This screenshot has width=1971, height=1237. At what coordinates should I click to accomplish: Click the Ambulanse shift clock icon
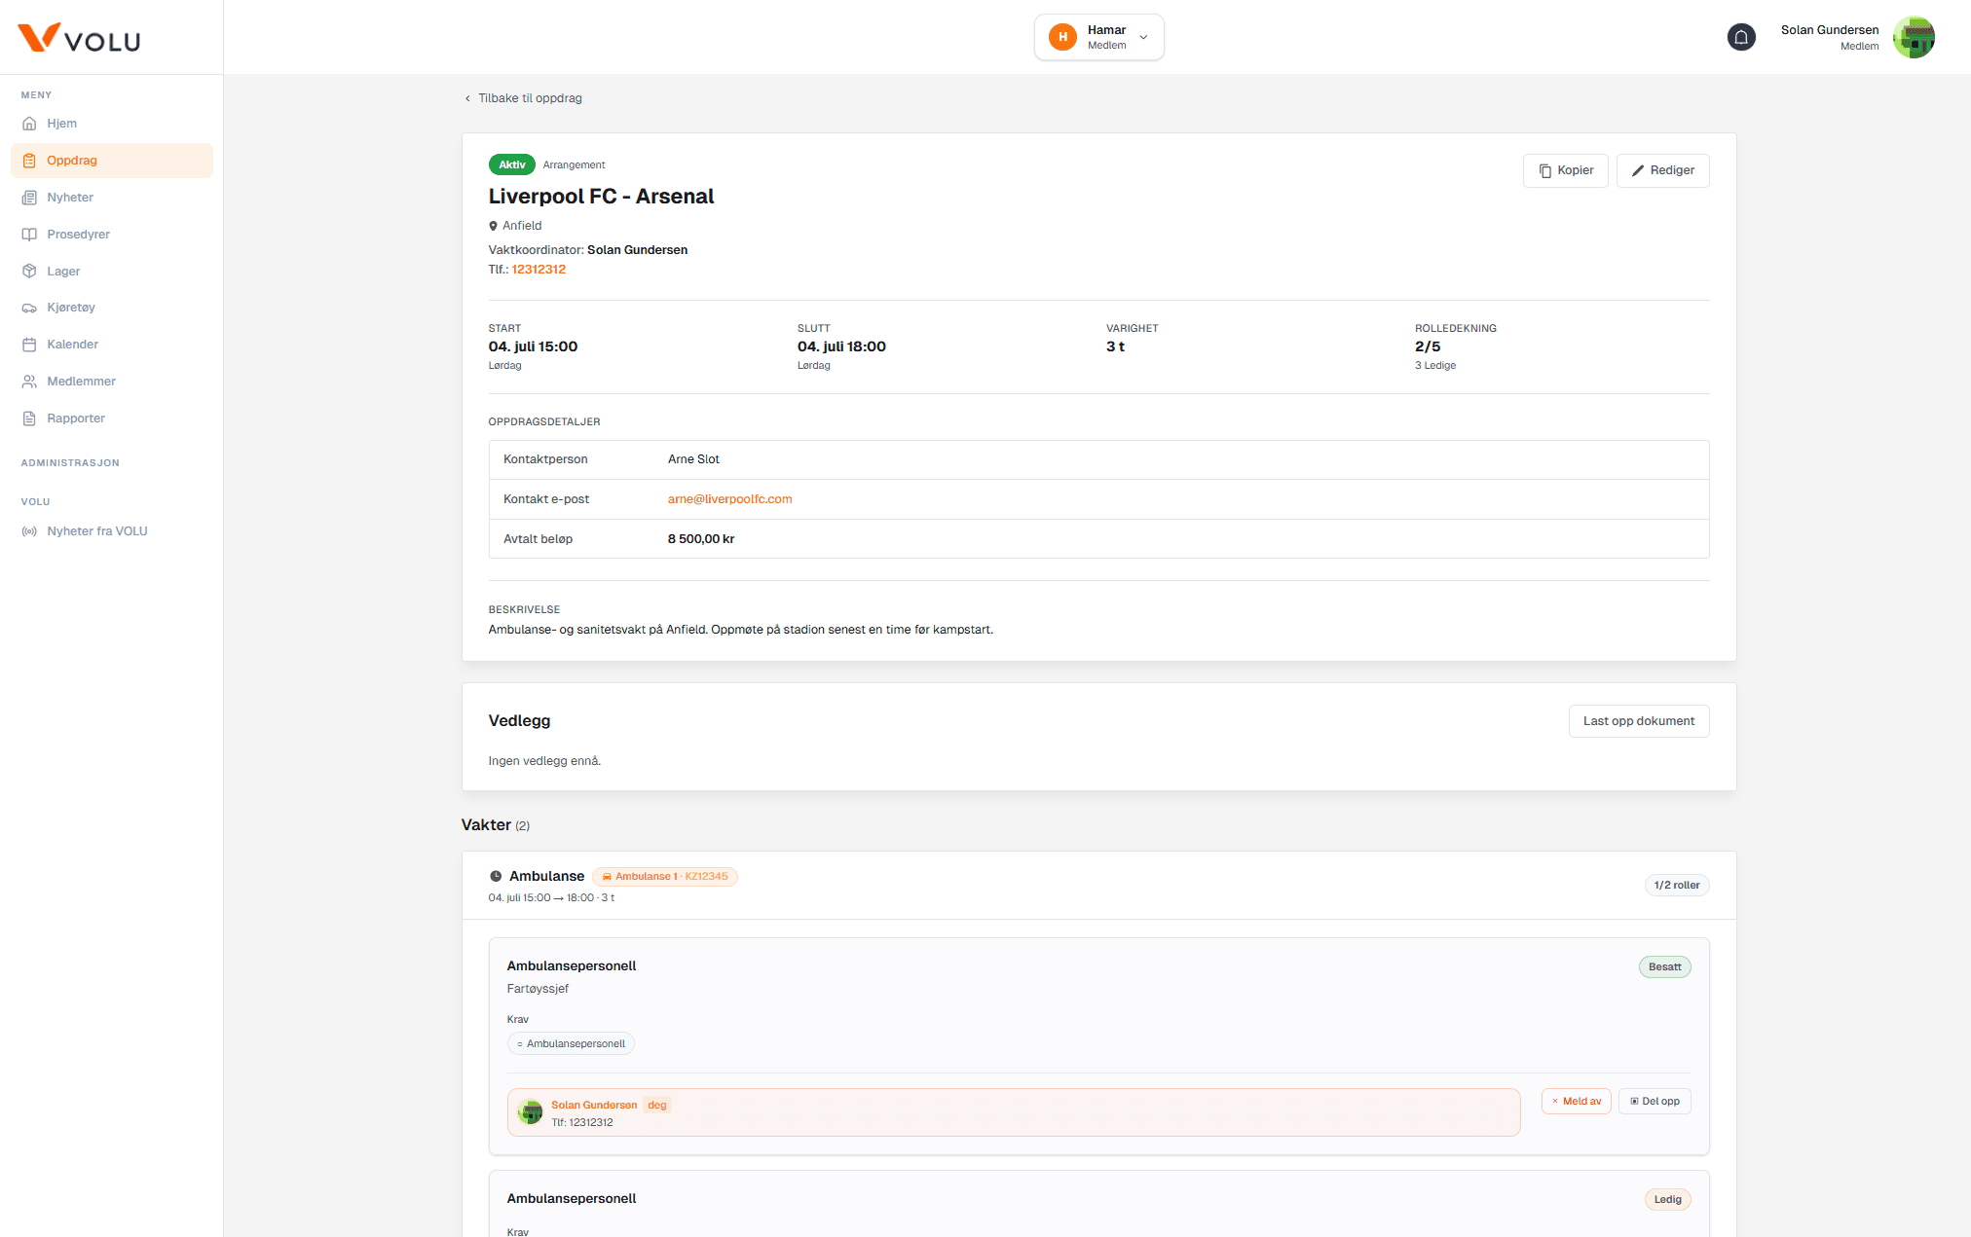[496, 876]
